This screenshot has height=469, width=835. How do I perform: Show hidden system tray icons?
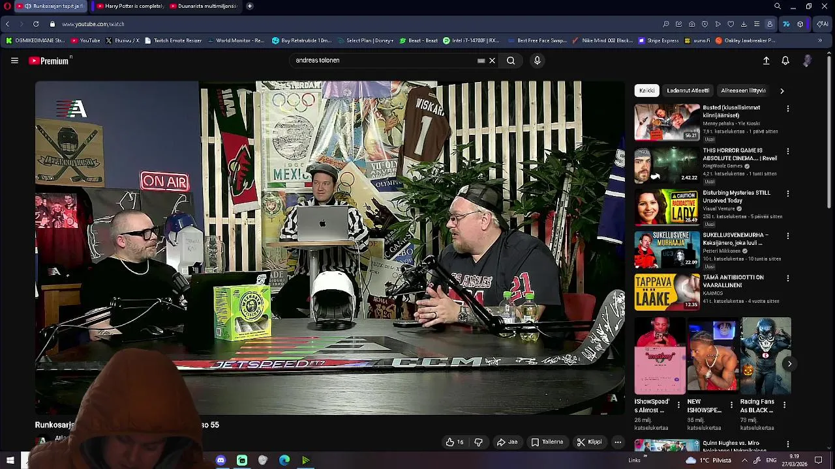744,460
